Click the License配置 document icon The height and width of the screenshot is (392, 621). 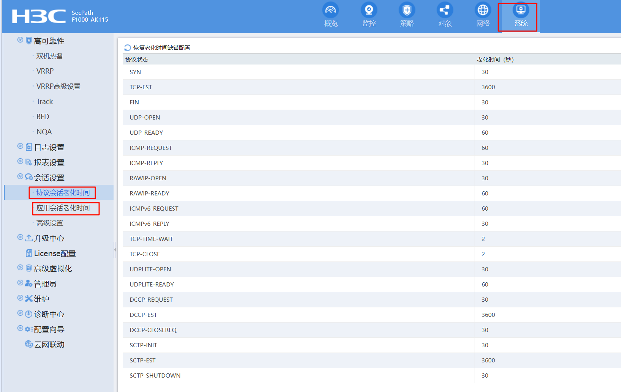29,253
